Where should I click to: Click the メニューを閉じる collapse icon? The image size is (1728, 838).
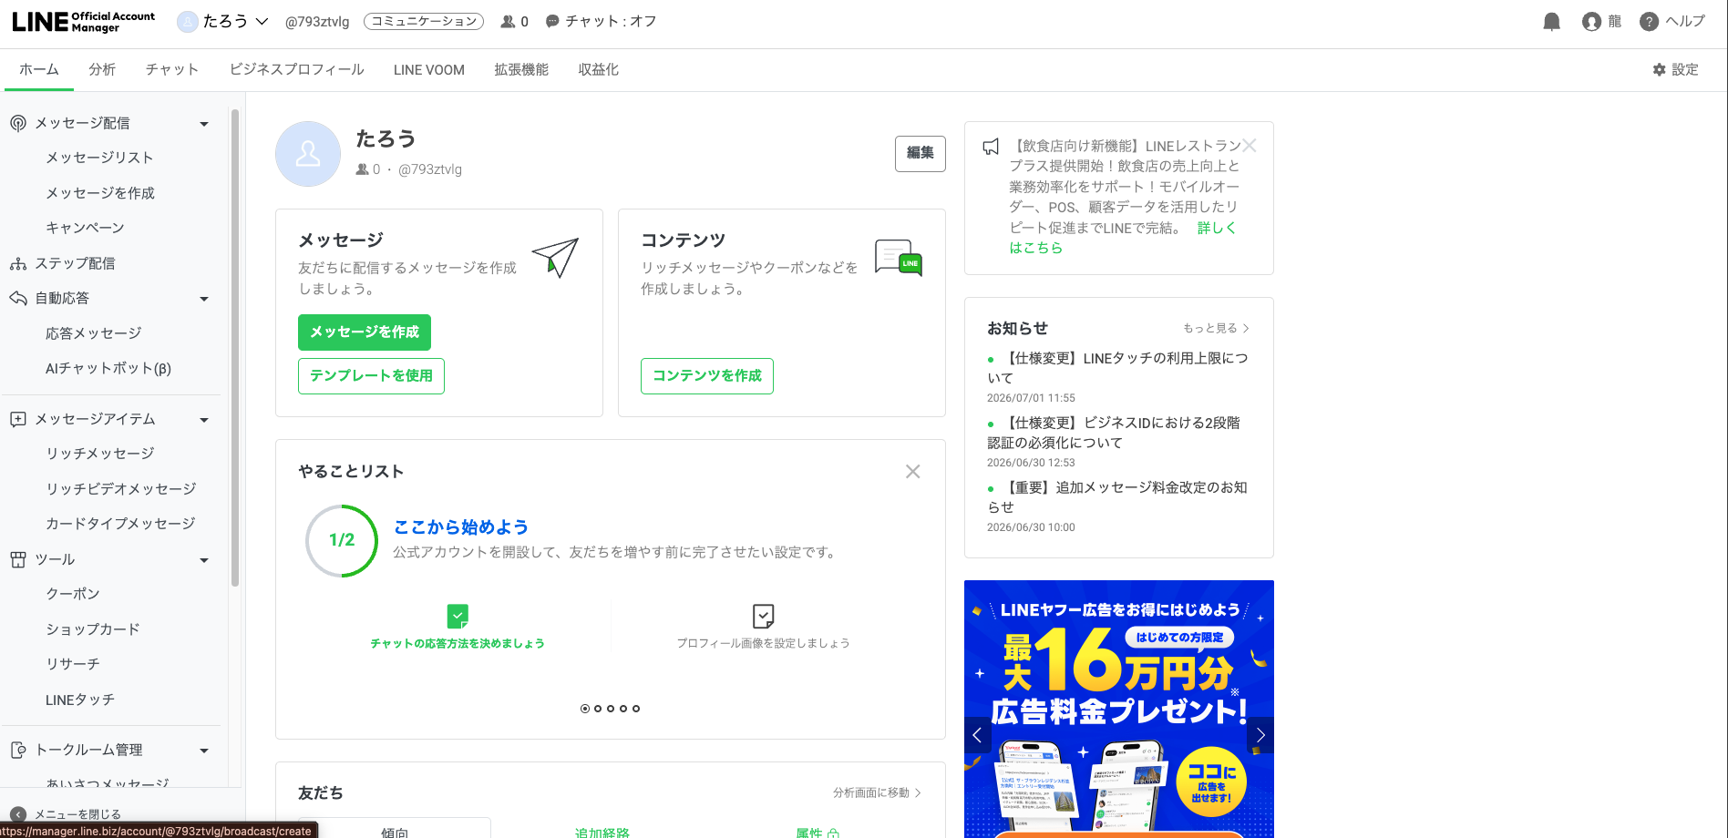point(17,814)
